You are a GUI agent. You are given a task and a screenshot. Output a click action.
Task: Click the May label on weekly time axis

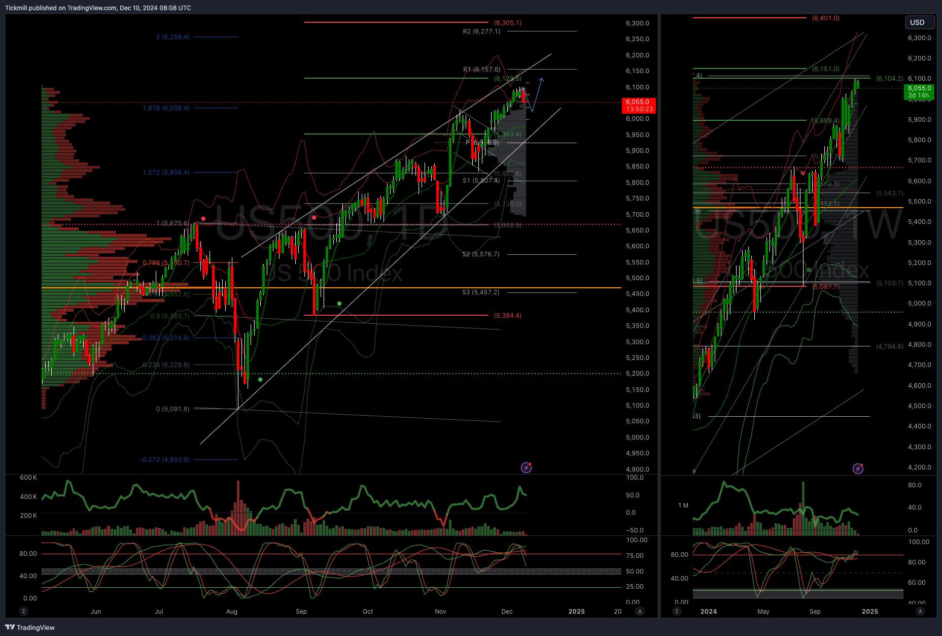[763, 611]
